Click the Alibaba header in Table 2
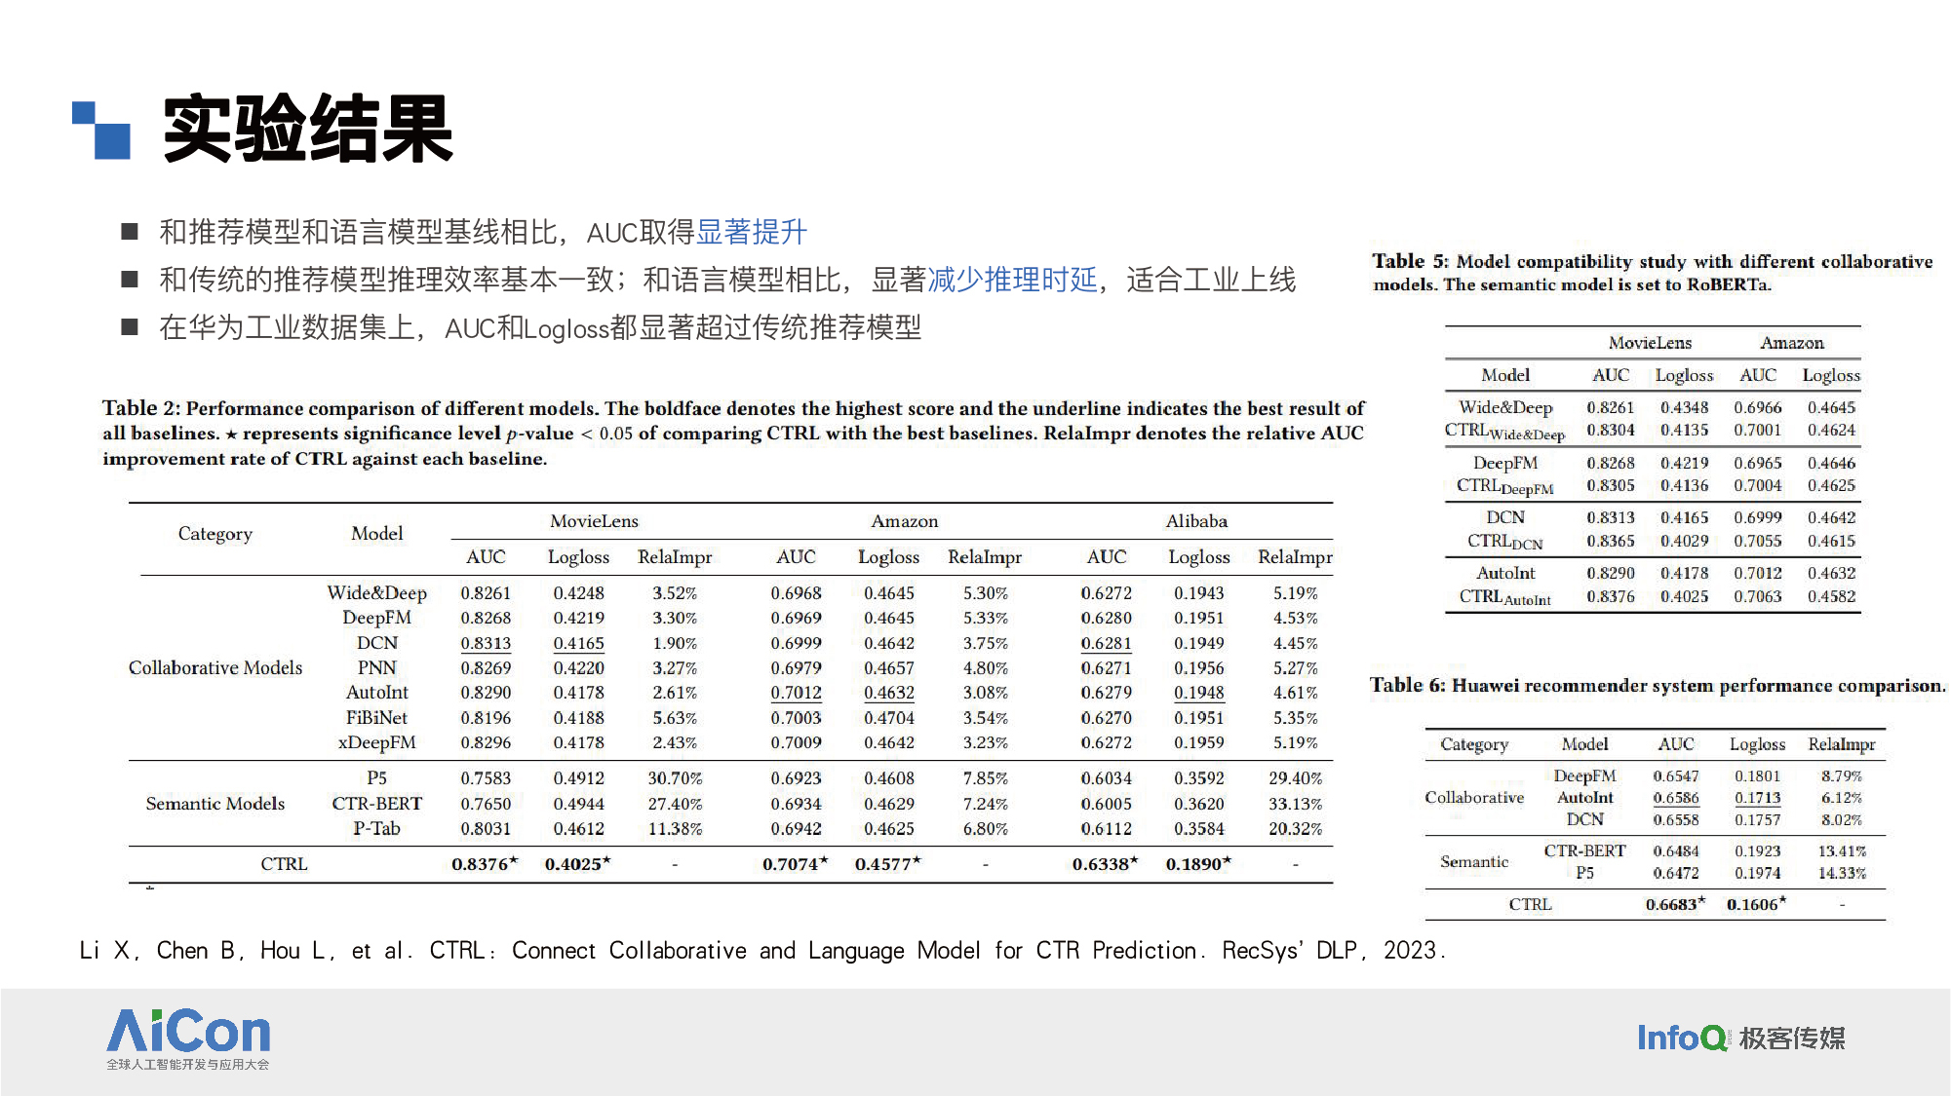This screenshot has height=1096, width=1951. (1196, 521)
